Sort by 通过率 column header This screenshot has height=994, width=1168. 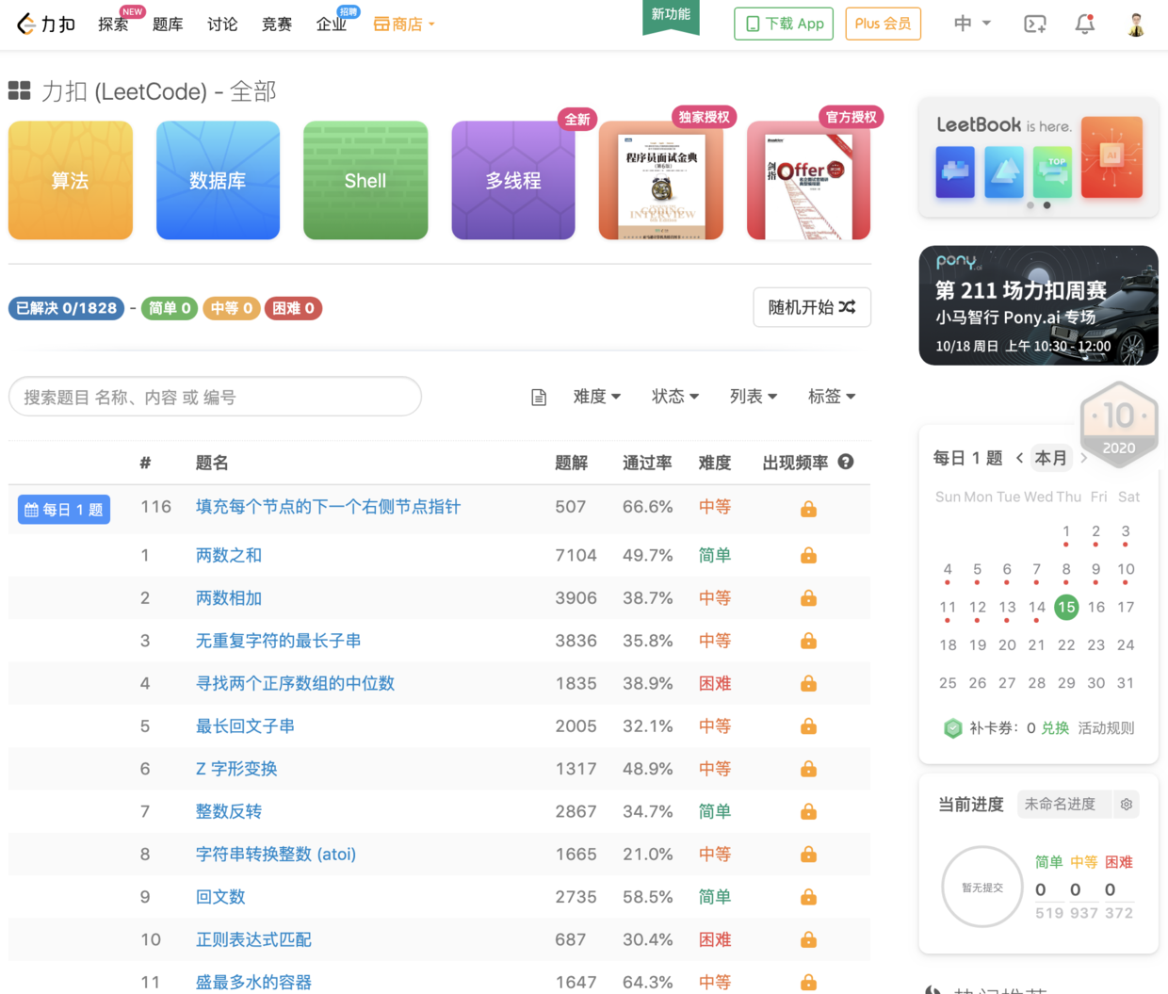647,463
